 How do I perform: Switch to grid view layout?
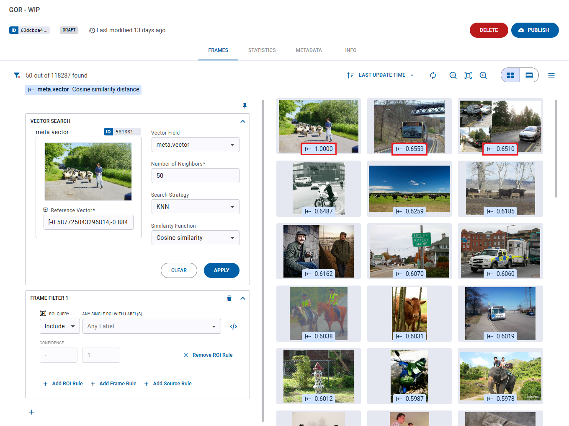click(x=510, y=75)
